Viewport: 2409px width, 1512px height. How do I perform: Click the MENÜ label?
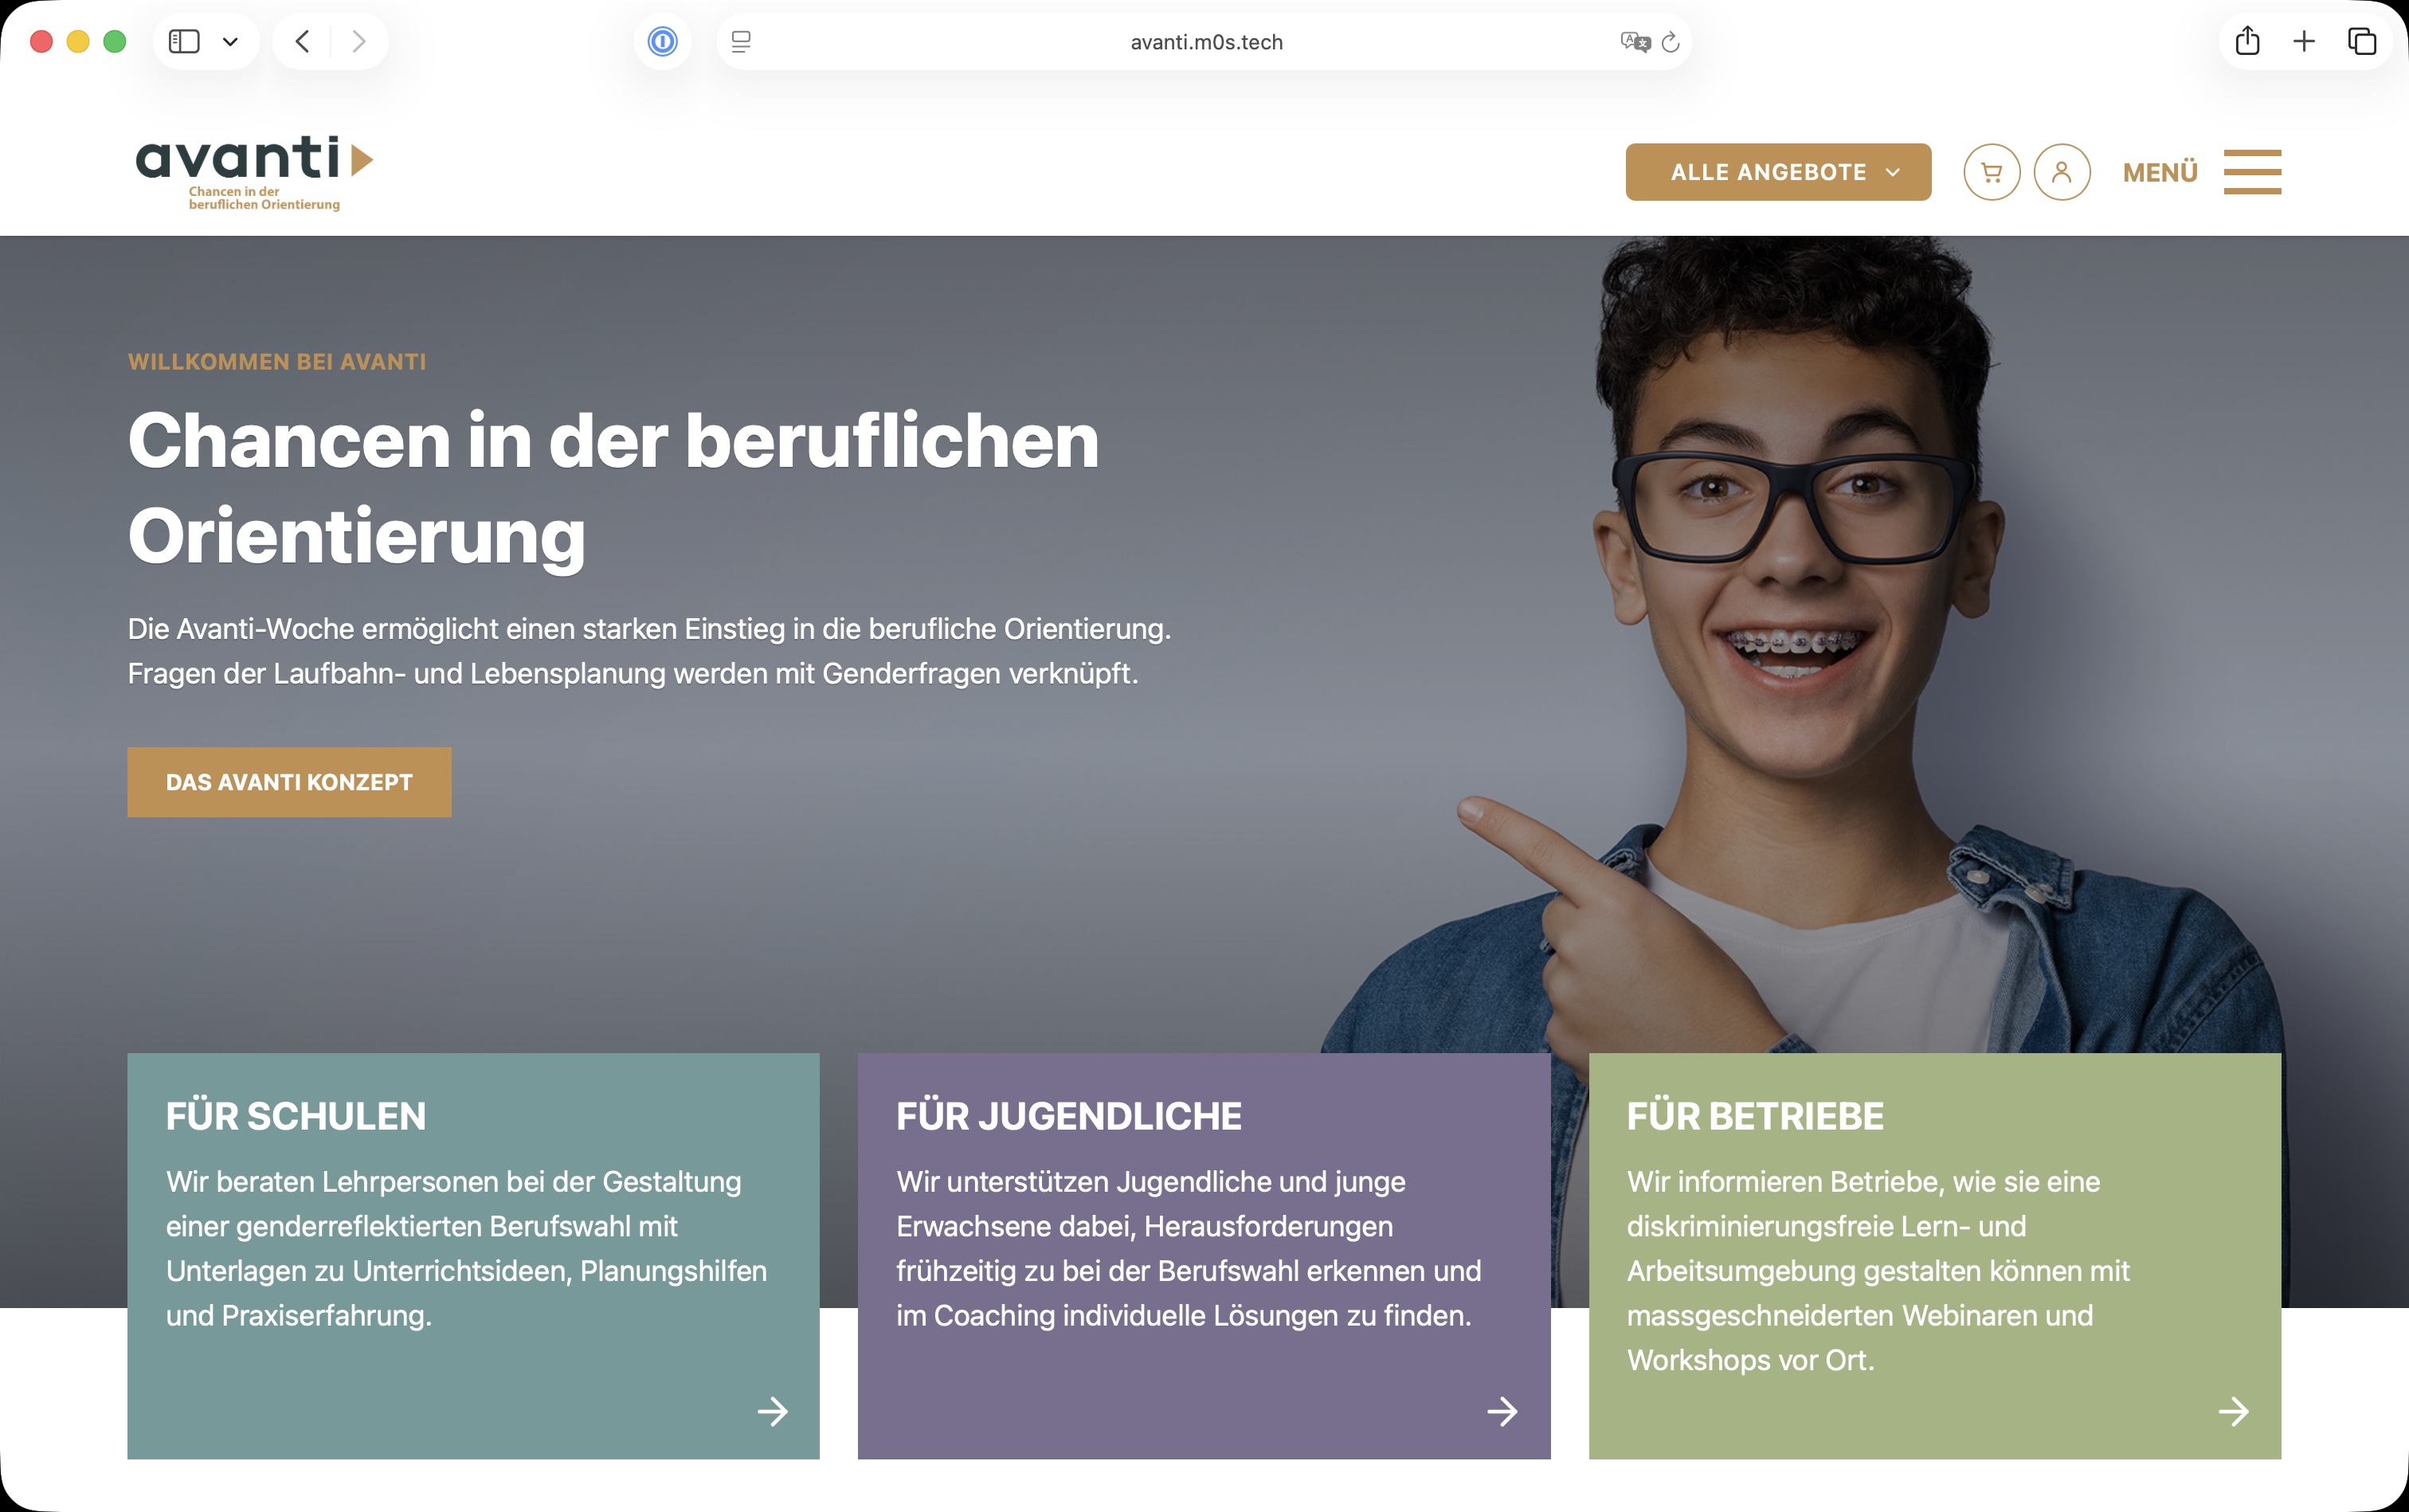[2160, 172]
